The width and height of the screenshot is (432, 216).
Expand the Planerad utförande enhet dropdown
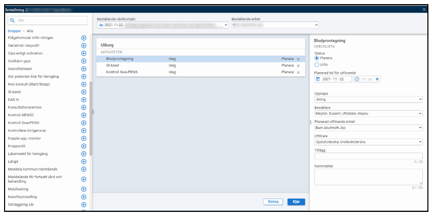(368, 128)
